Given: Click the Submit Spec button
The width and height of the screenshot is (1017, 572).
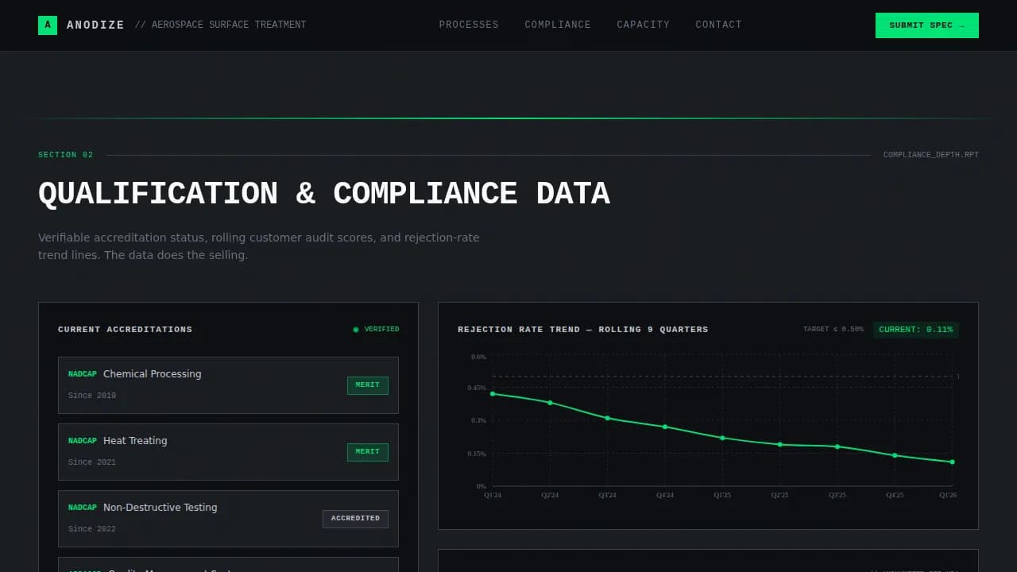Looking at the screenshot, I should (x=927, y=25).
